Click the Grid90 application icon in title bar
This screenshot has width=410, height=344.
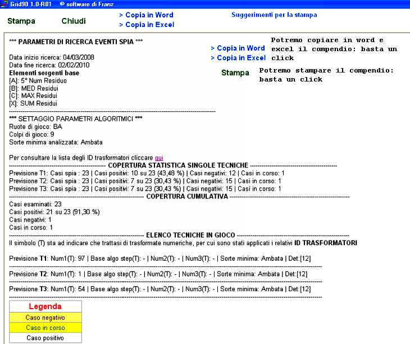click(x=4, y=4)
